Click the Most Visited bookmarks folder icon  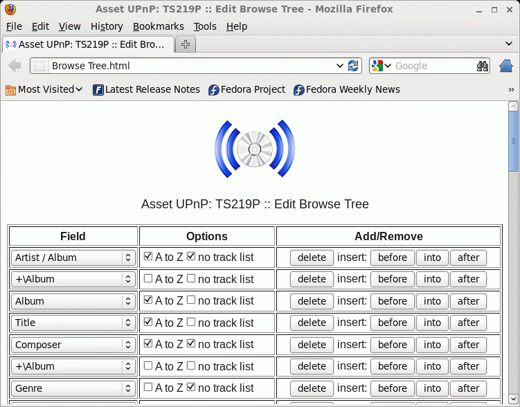click(x=10, y=90)
